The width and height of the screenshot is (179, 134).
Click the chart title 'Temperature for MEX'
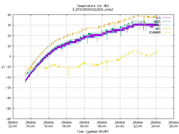pos(93,6)
